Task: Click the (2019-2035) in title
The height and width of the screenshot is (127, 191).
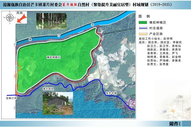Action: 161,5
